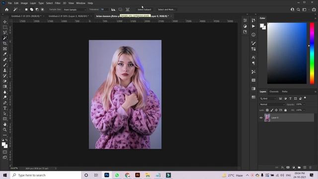Switch to Untitled-1 document tab

pyautogui.click(x=26, y=16)
